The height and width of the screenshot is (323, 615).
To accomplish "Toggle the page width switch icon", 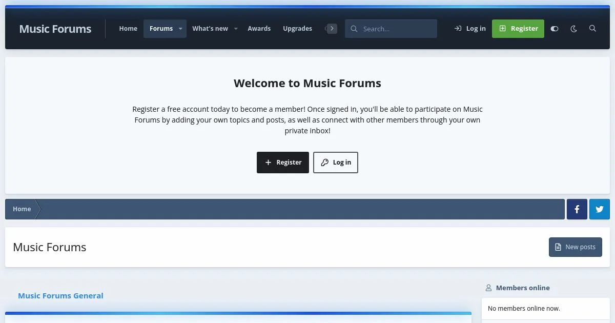I will [554, 29].
